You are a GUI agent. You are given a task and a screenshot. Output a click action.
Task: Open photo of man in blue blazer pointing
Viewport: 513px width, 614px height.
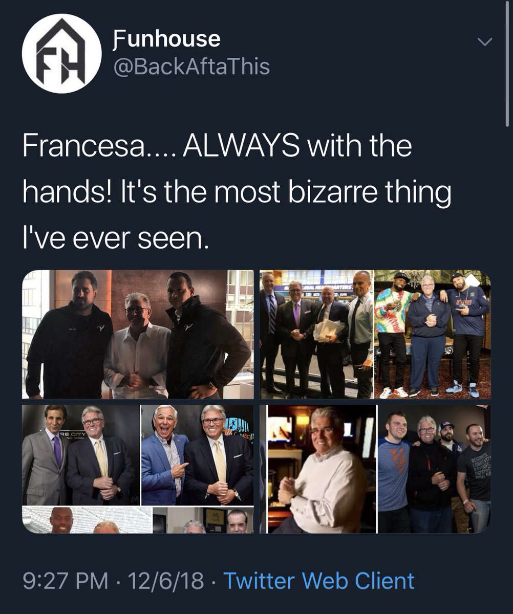pyautogui.click(x=197, y=455)
